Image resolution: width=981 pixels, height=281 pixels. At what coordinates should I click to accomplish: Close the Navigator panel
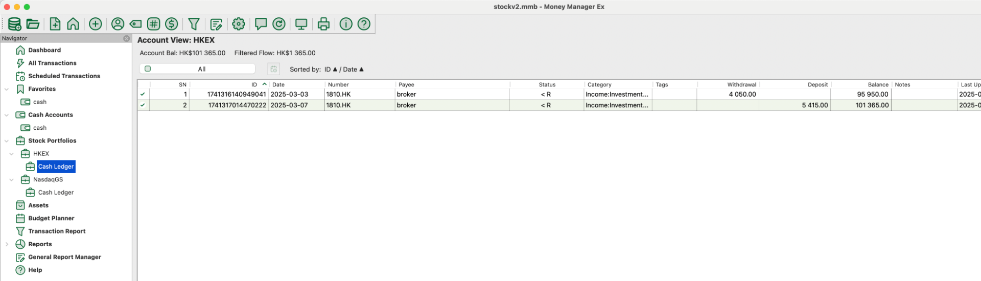(127, 38)
